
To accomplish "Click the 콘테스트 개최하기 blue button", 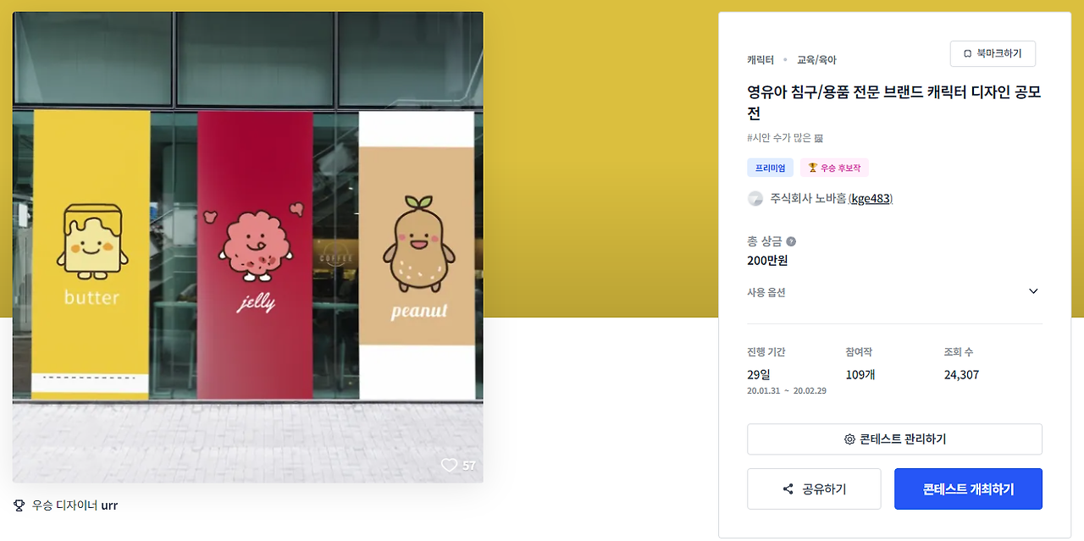I will pyautogui.click(x=968, y=489).
